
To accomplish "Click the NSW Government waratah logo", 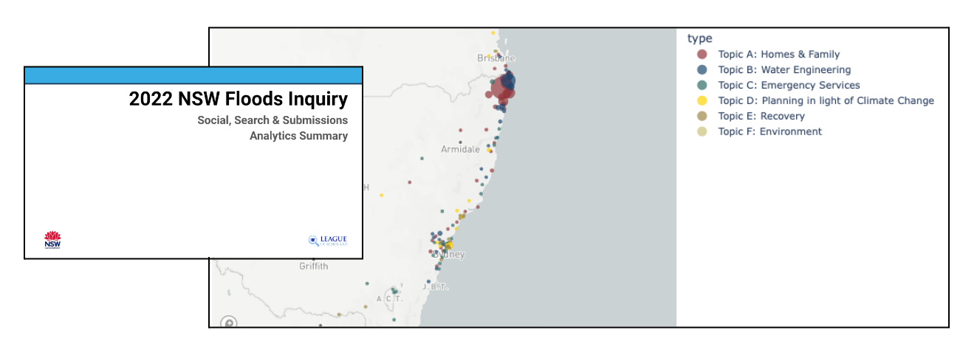I will click(x=52, y=239).
